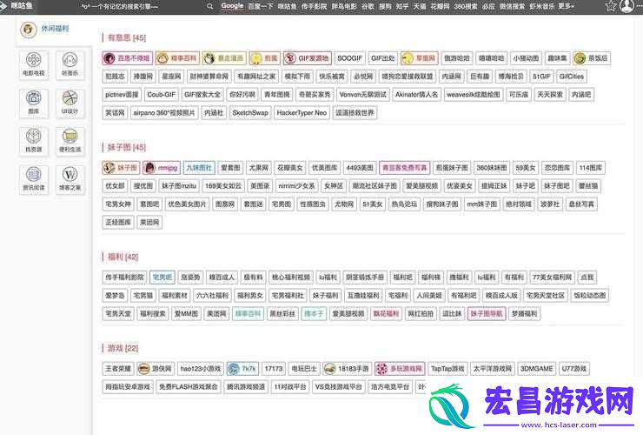Switch search engine to Google
The height and width of the screenshot is (435, 643).
pyautogui.click(x=232, y=6)
